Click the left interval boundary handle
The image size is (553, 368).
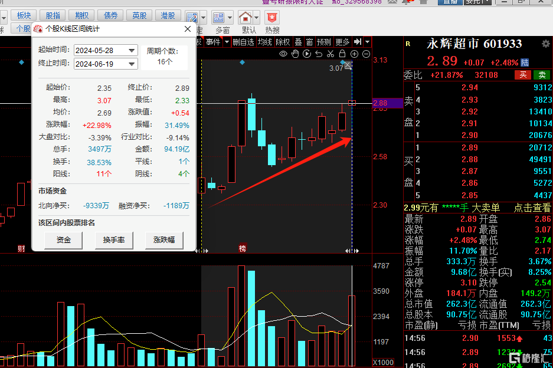click(x=202, y=251)
